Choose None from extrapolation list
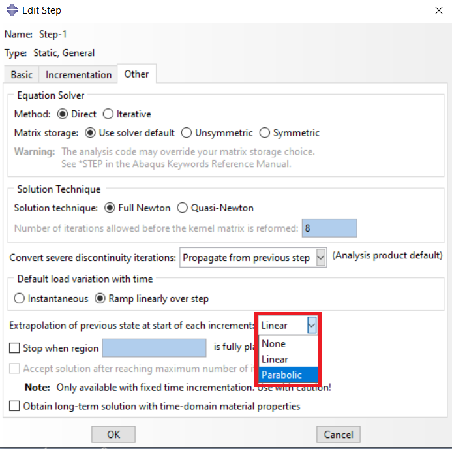 274,344
